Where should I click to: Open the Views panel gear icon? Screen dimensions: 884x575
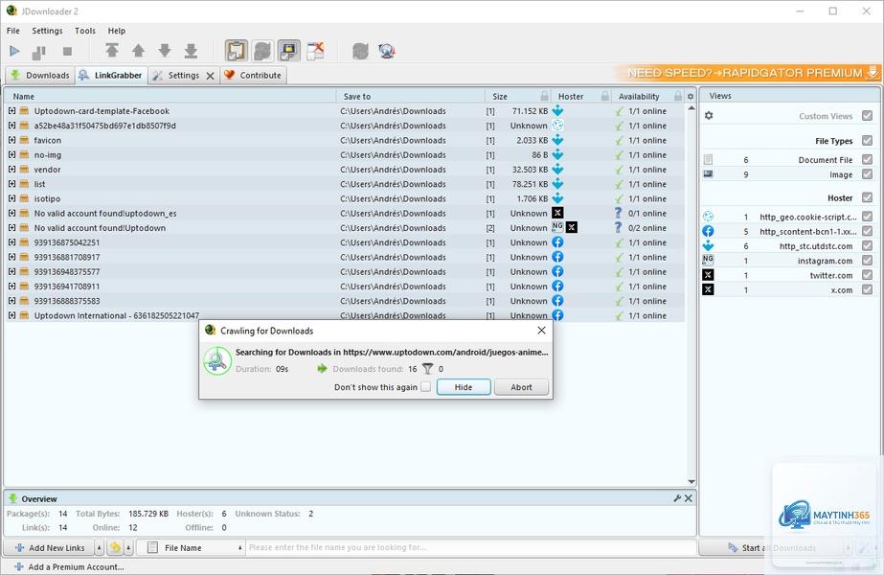[709, 116]
